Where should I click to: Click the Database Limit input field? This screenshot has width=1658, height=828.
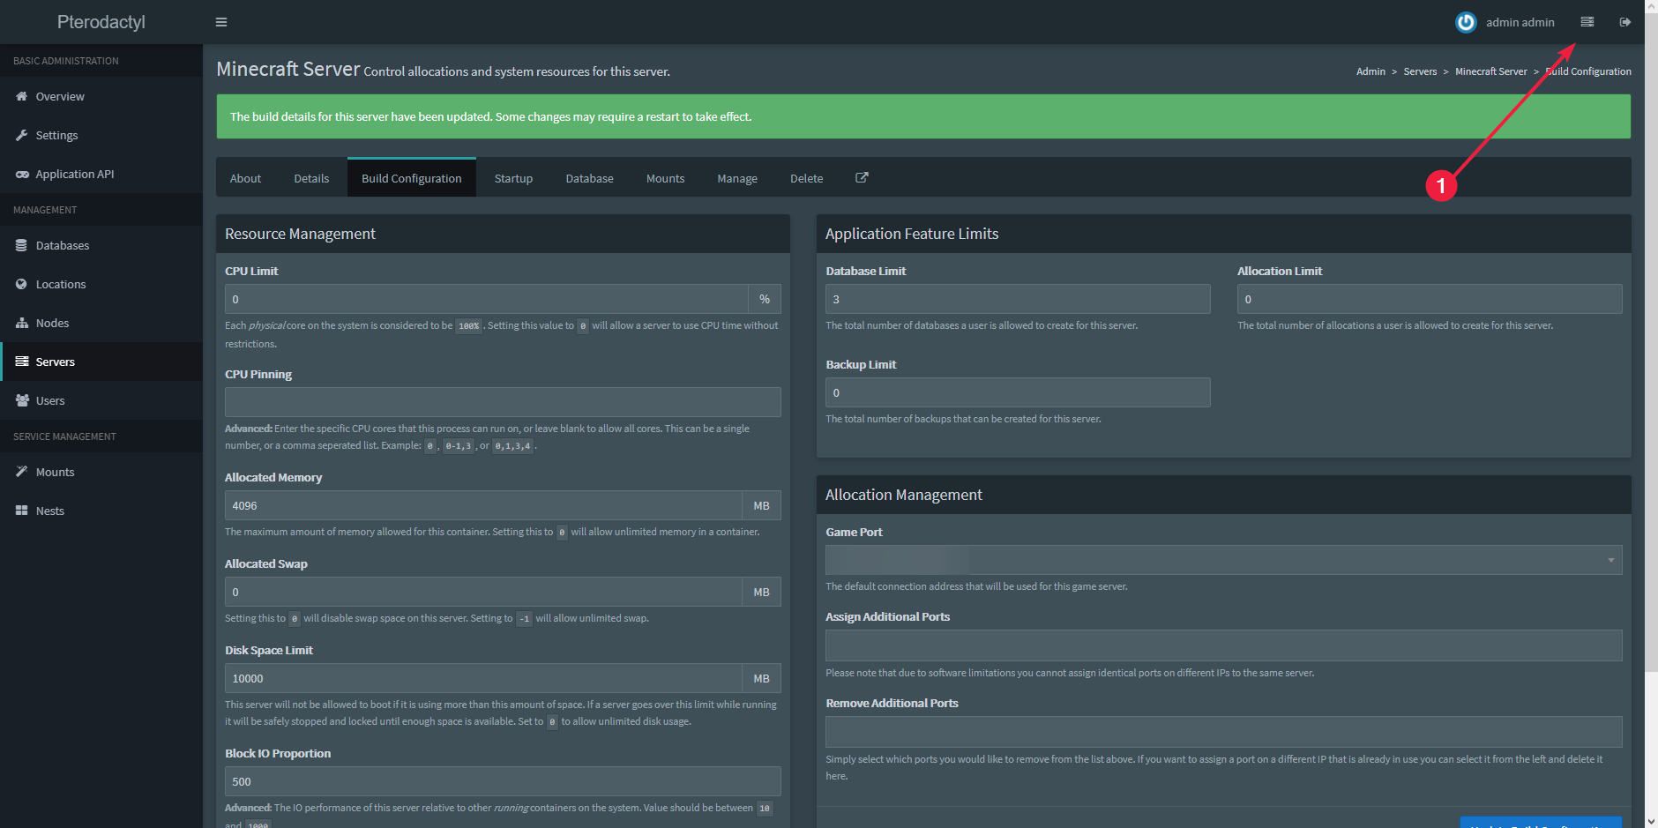click(x=1018, y=299)
